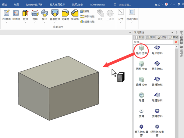The image size is (184, 138).
Task: Switch to the 標註 ribbon tab
Action: tap(5, 5)
